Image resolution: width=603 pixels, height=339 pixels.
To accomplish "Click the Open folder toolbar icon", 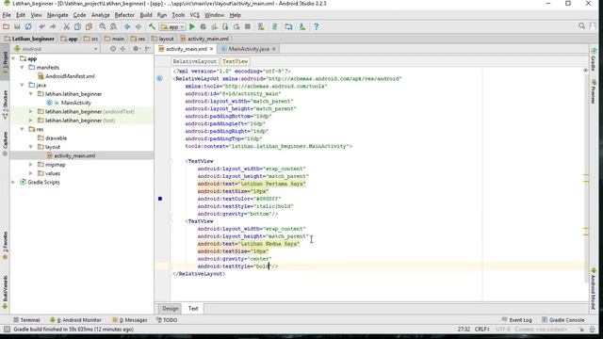I will [x=7, y=26].
